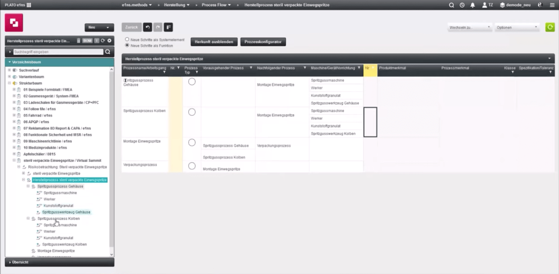The image size is (559, 274).
Task: Click filter icon on Prozess Typ column
Action: coord(196,72)
